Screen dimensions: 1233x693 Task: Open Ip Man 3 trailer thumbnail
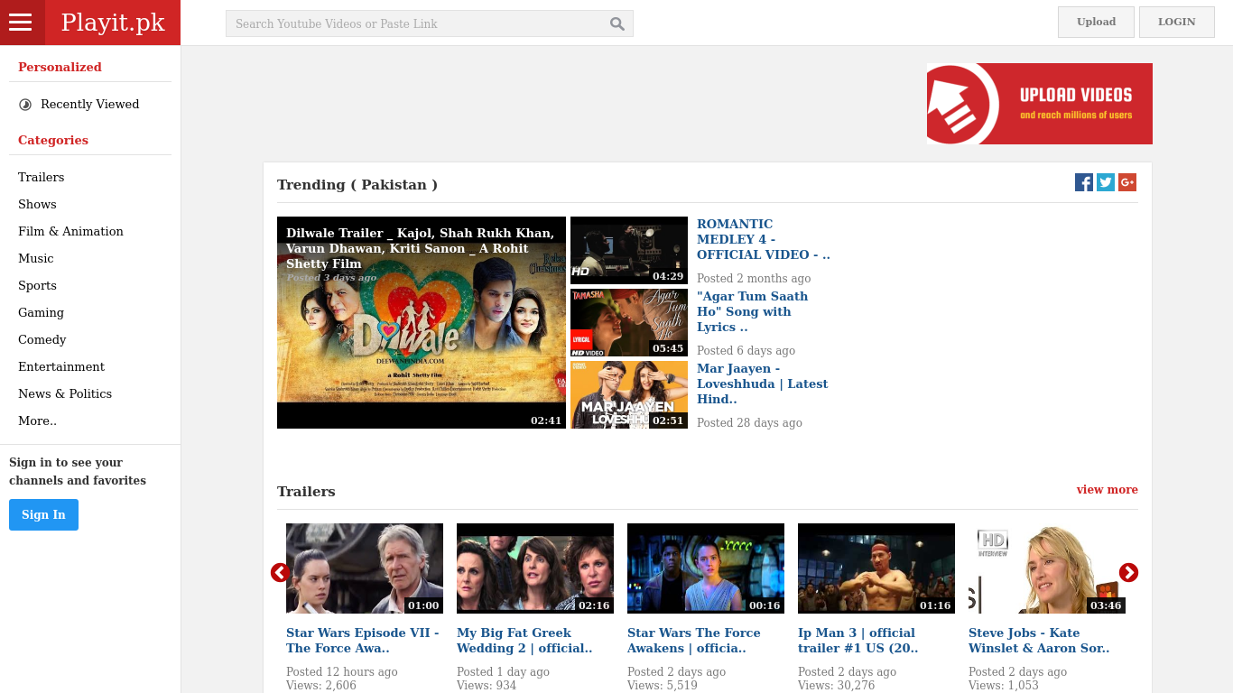[876, 568]
